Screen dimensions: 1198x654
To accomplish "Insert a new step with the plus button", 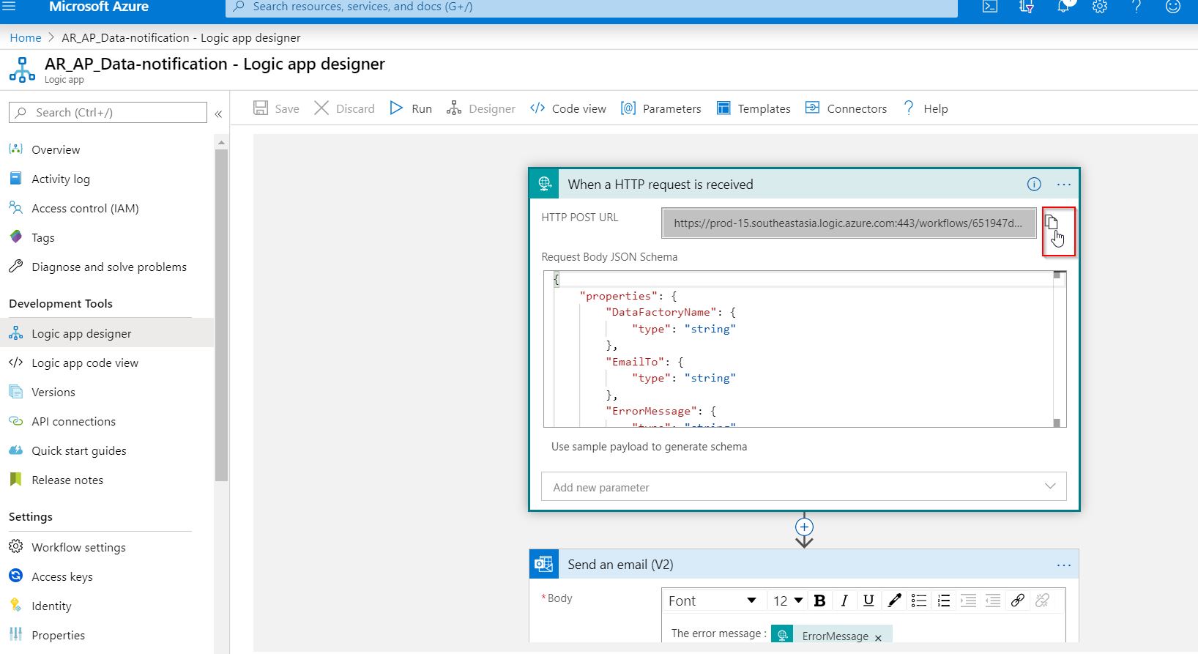I will pos(804,527).
